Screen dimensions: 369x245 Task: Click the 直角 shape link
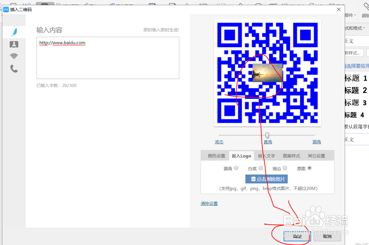click(x=268, y=142)
